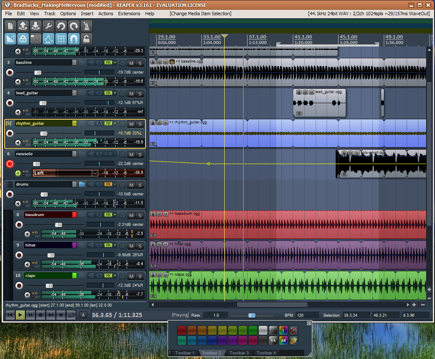Open the Track menu
435x359 pixels.
pyautogui.click(x=50, y=14)
